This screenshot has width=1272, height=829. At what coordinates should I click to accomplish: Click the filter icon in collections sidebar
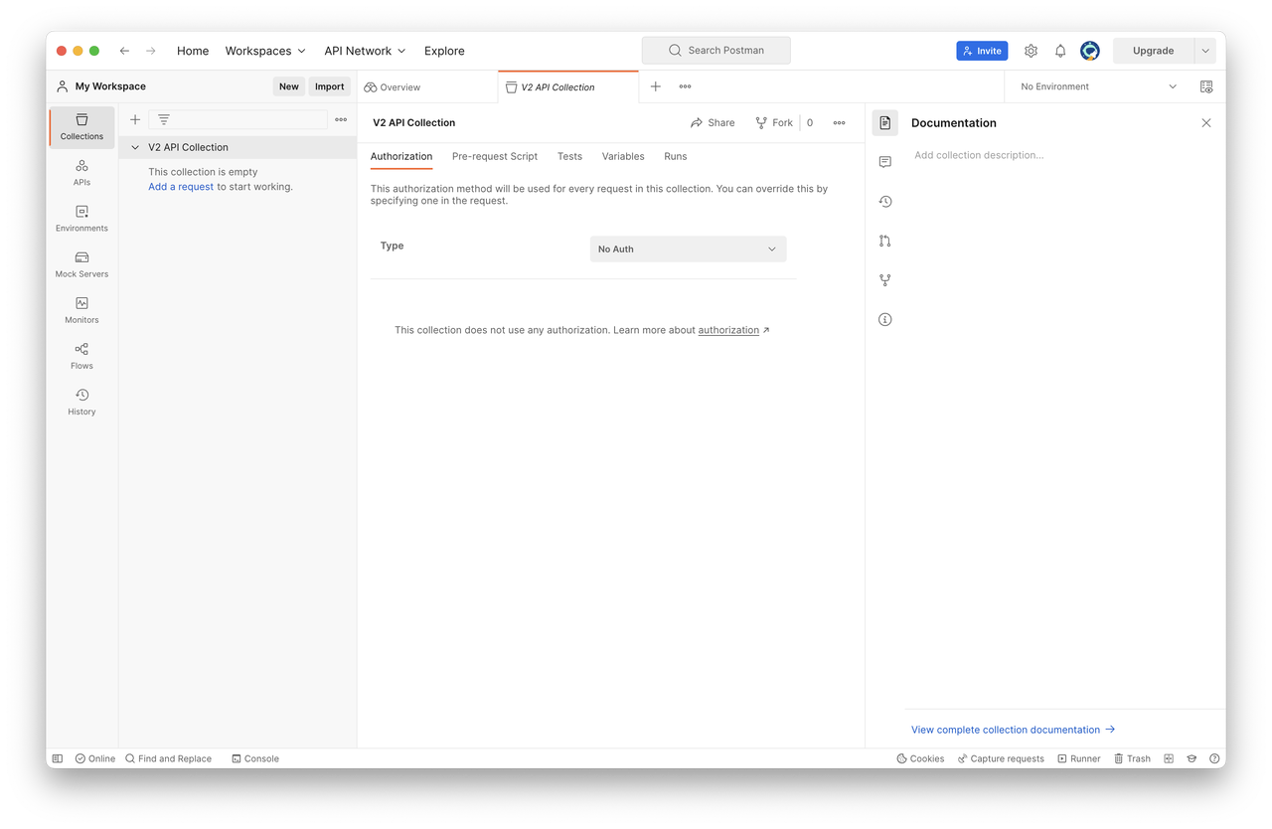[164, 119]
